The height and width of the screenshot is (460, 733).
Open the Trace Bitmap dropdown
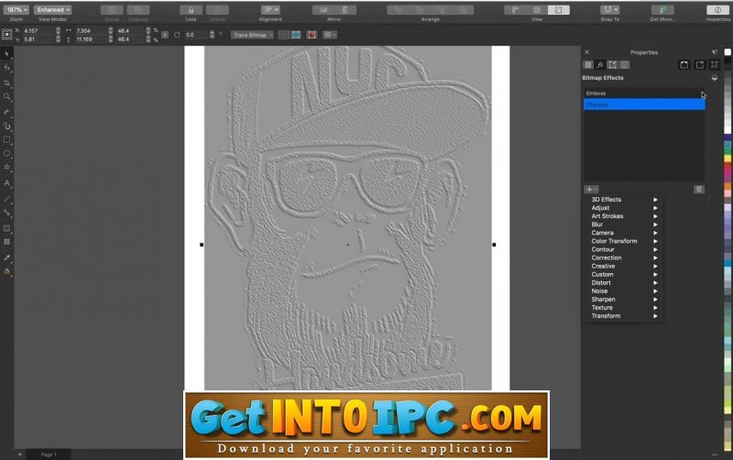pos(252,35)
